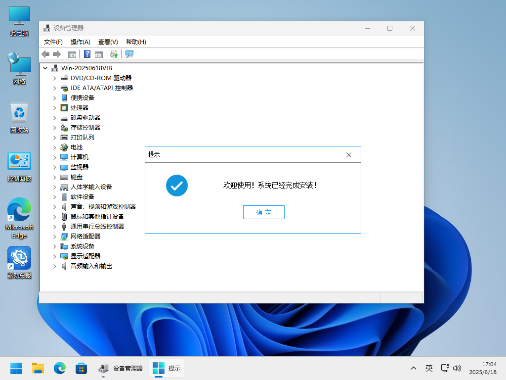Select the 音频输入和输出 tree item
Image resolution: width=506 pixels, height=380 pixels.
point(91,266)
